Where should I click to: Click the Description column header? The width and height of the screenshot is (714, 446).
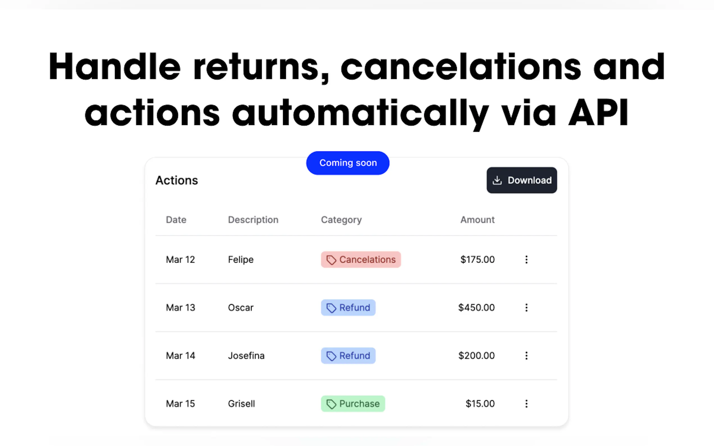pyautogui.click(x=253, y=220)
